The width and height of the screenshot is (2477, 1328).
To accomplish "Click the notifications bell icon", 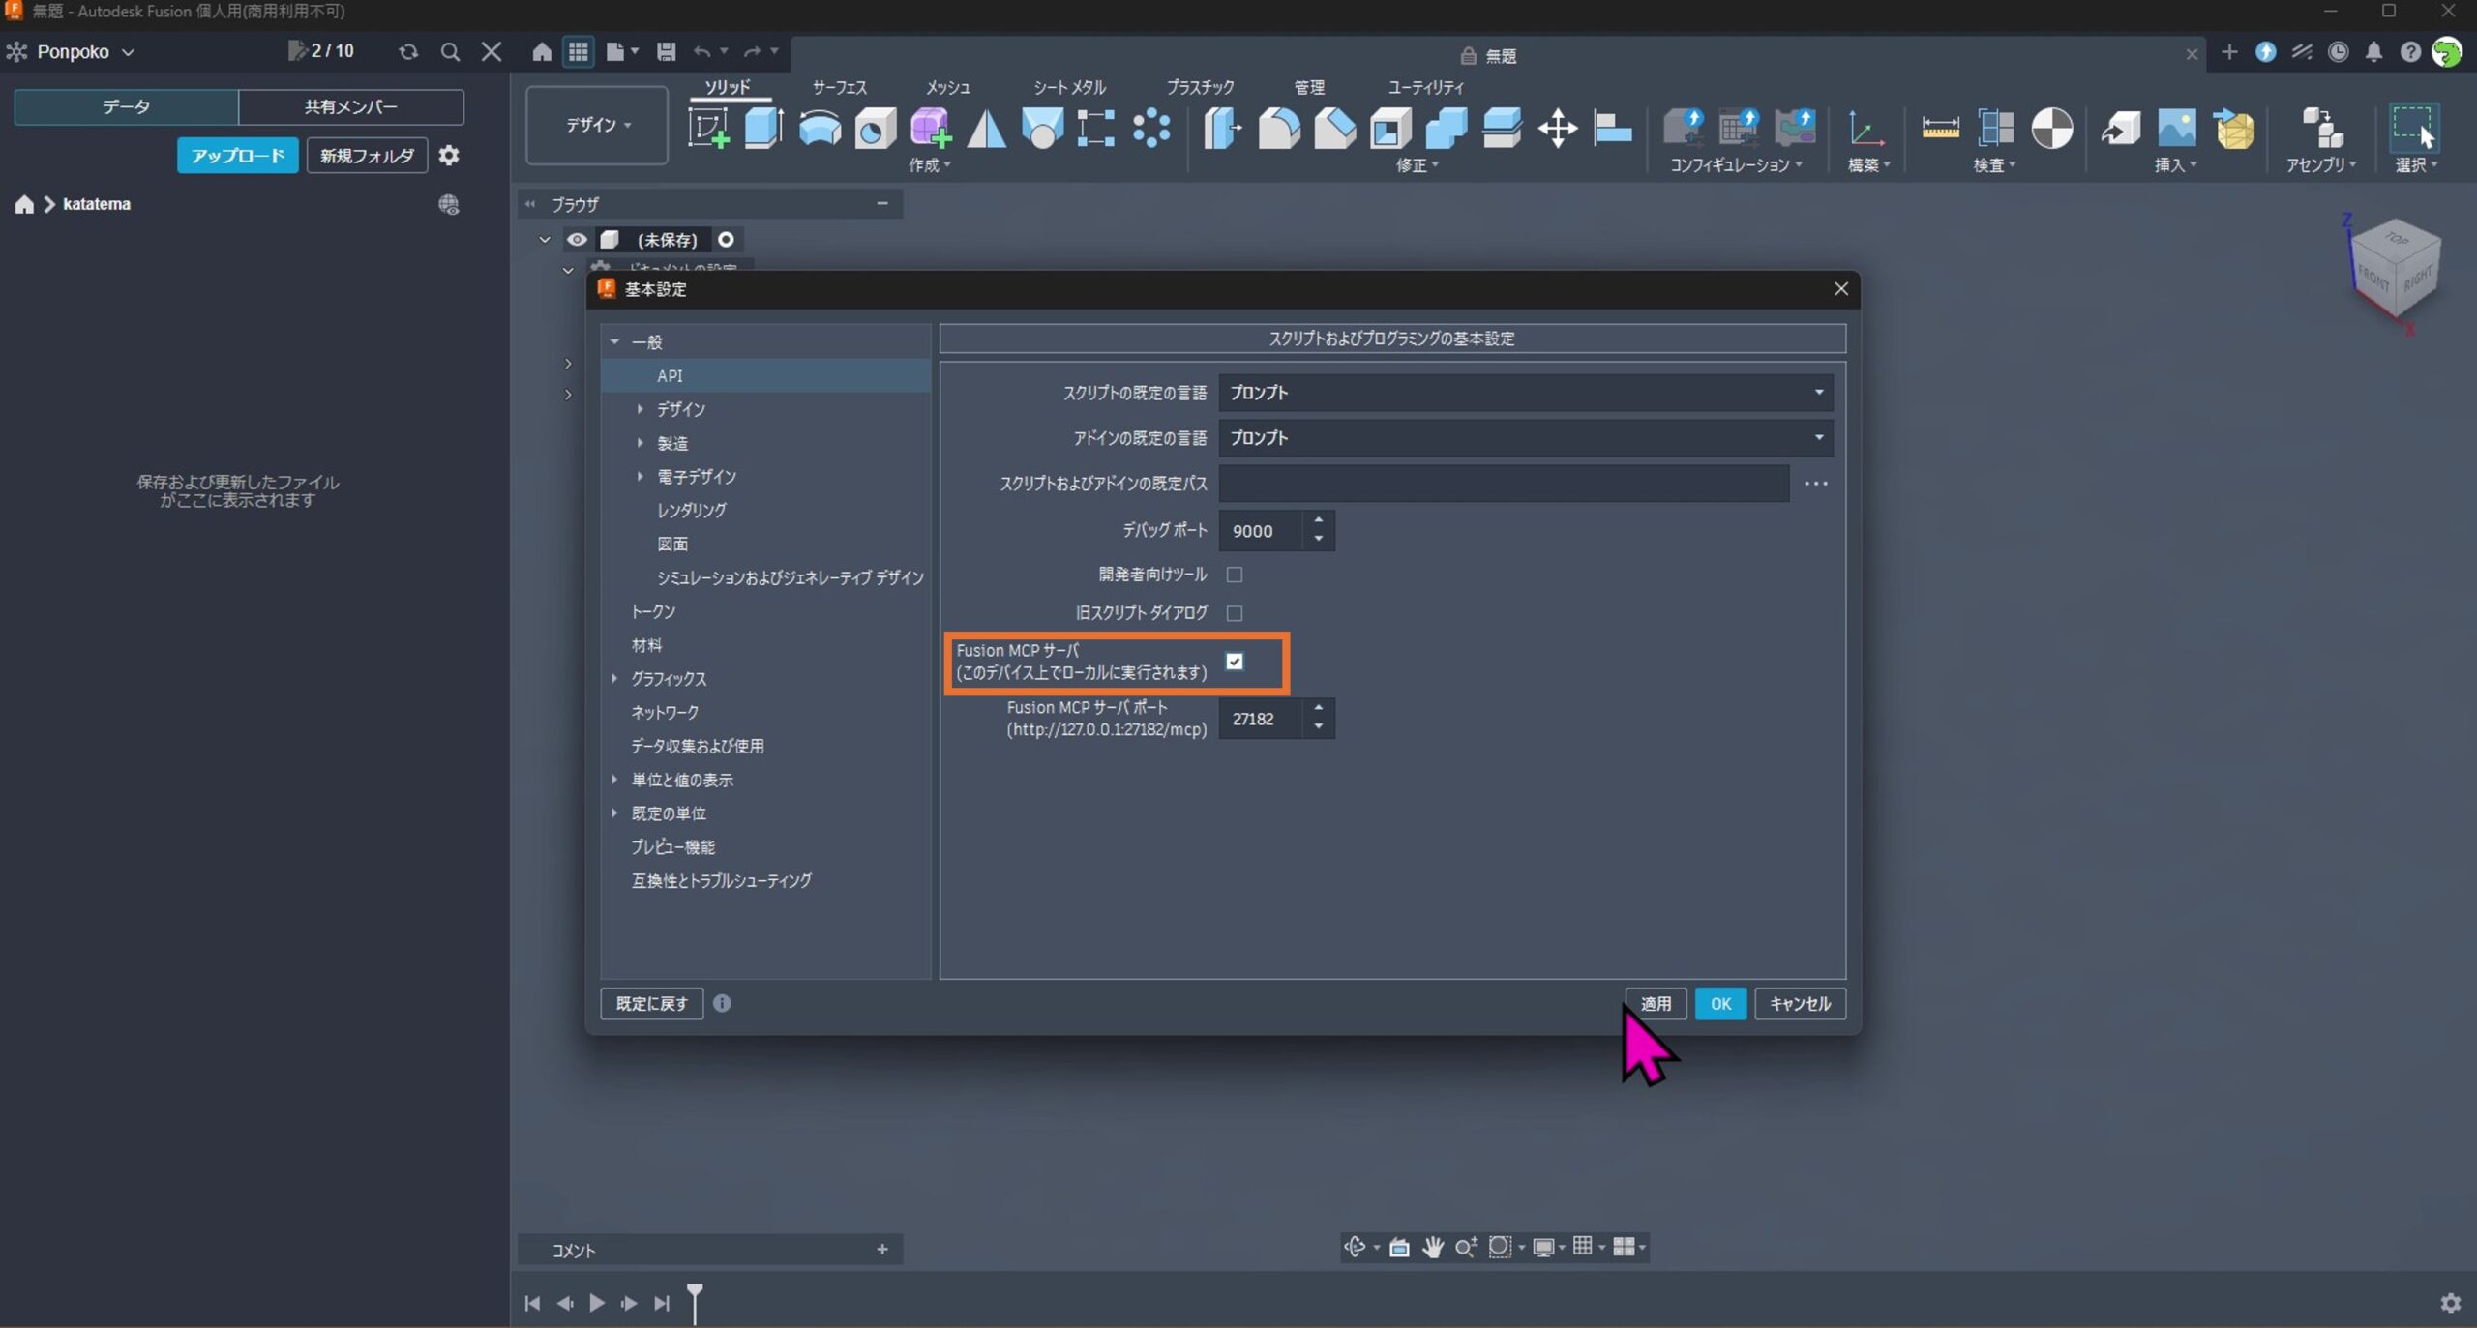I will pyautogui.click(x=2373, y=52).
